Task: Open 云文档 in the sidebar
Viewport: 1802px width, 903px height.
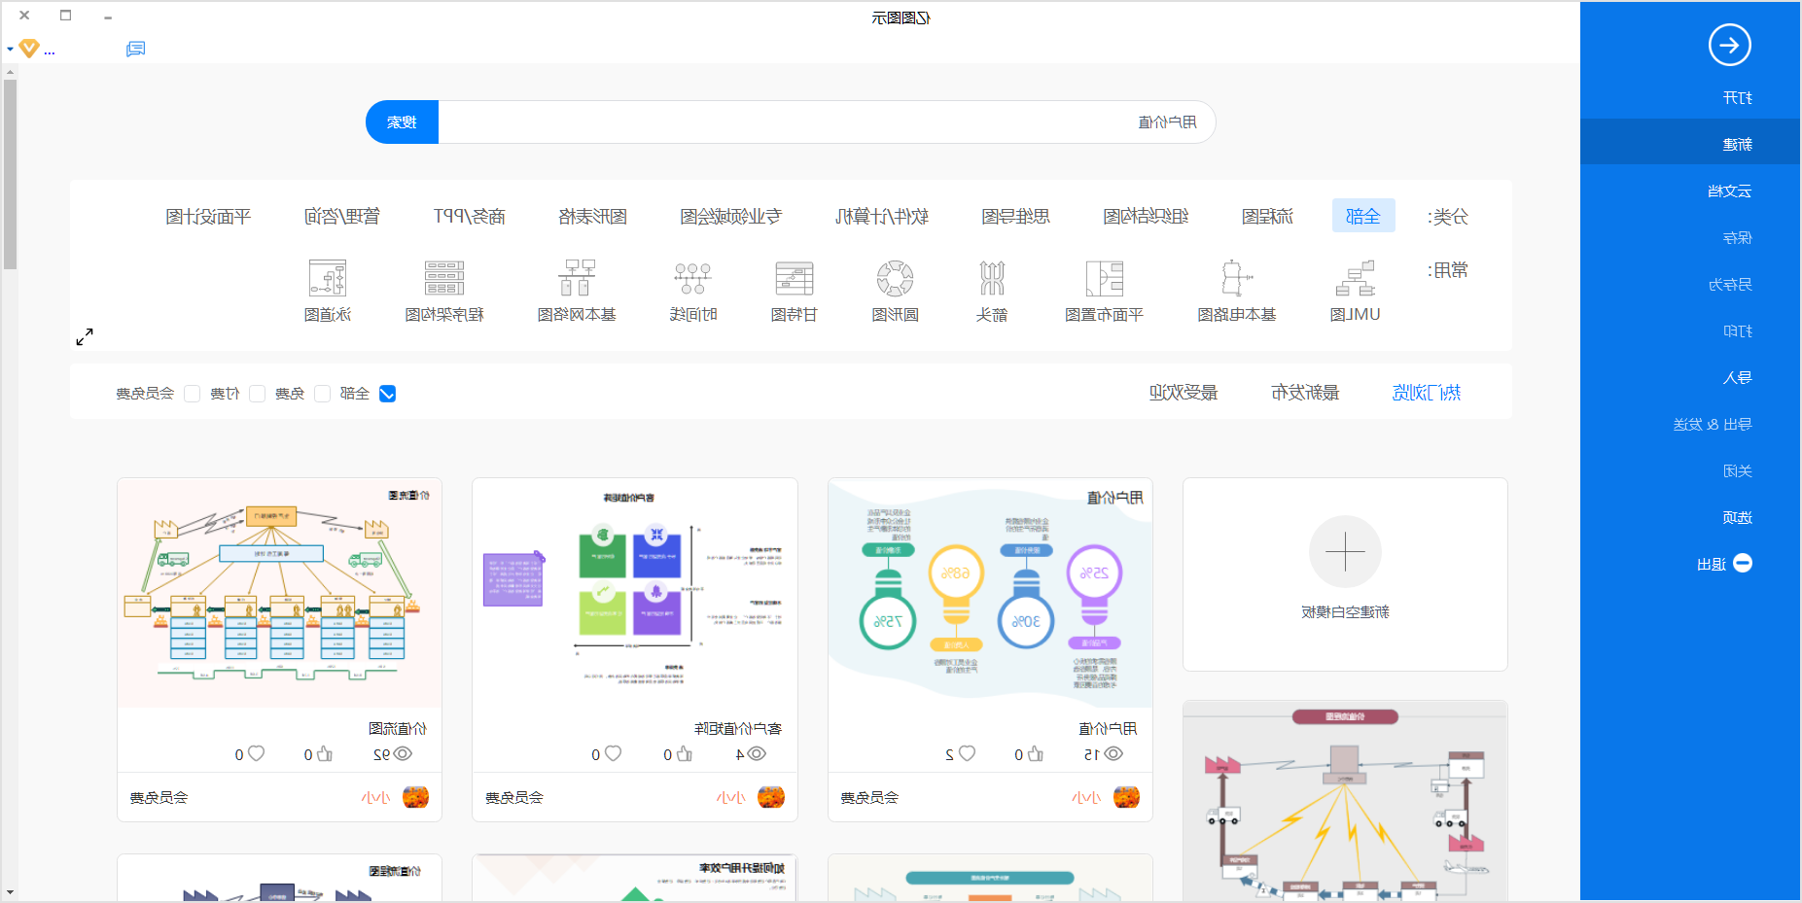Action: point(1729,191)
